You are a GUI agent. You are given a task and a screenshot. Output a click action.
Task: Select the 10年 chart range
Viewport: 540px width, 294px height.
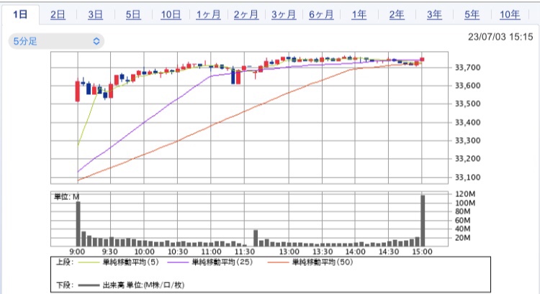coord(510,15)
